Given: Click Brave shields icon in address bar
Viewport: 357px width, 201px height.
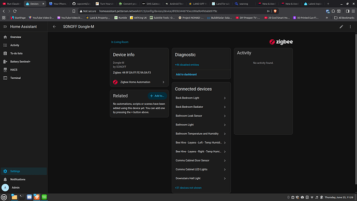Looking at the screenshot, I should (x=275, y=11).
